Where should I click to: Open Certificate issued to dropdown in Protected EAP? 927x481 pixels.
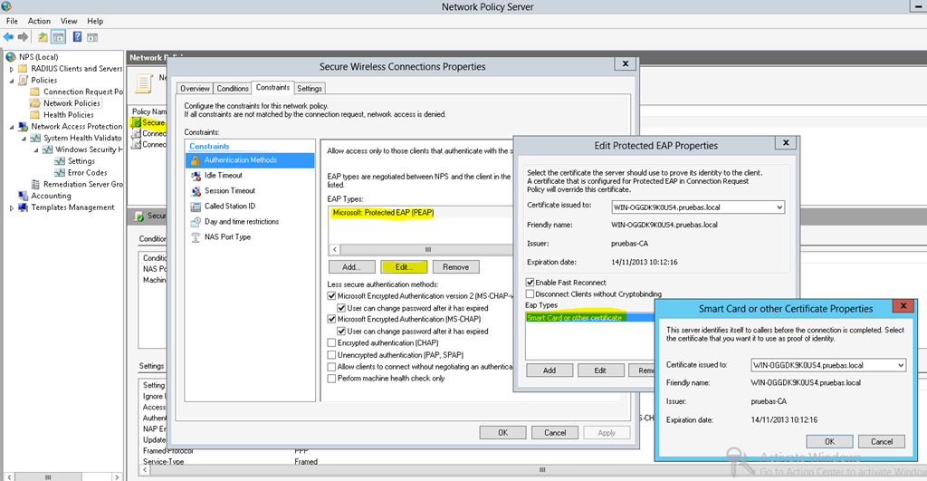pyautogui.click(x=779, y=207)
